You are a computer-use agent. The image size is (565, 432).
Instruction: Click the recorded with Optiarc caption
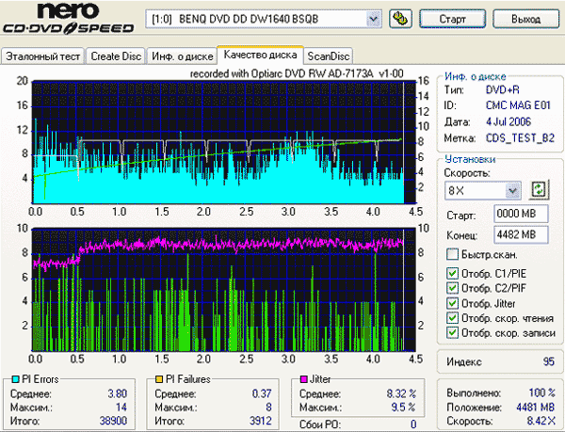[297, 73]
